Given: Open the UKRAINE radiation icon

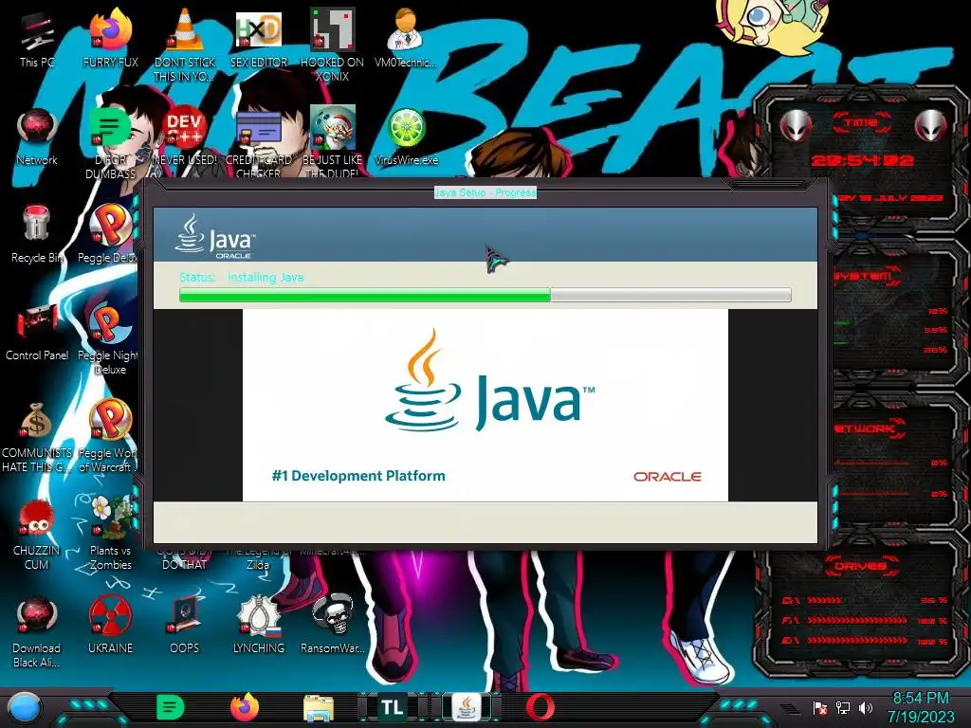Looking at the screenshot, I should pos(110,626).
